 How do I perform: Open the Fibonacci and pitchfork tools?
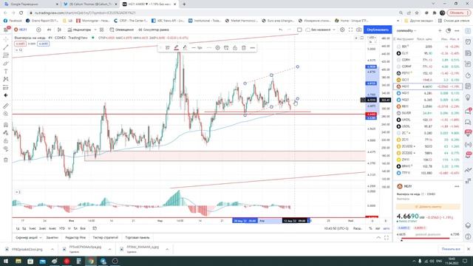(x=6, y=55)
